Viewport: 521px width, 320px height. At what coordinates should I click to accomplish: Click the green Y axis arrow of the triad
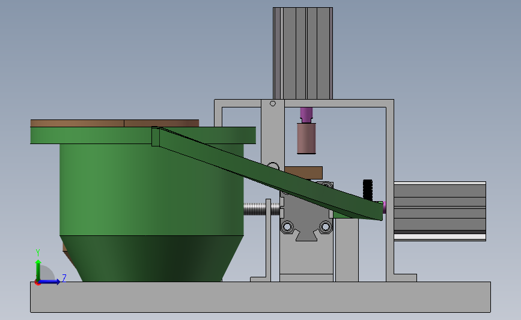point(38,270)
